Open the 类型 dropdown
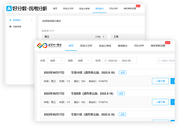Viewport: 180px width, 127px height. click(x=83, y=61)
